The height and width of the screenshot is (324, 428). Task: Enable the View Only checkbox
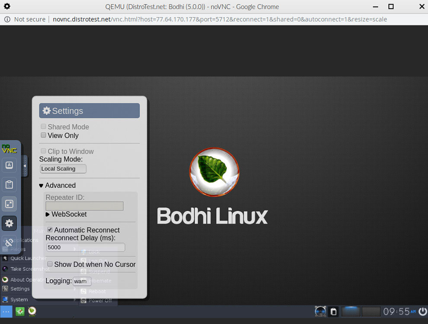click(43, 135)
